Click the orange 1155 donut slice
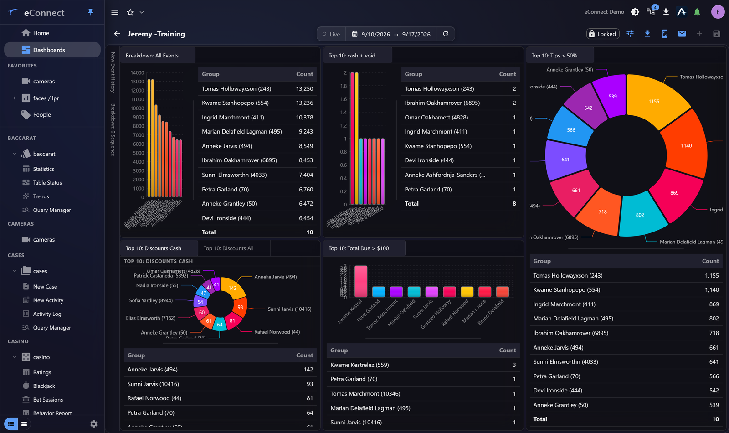 (x=654, y=101)
